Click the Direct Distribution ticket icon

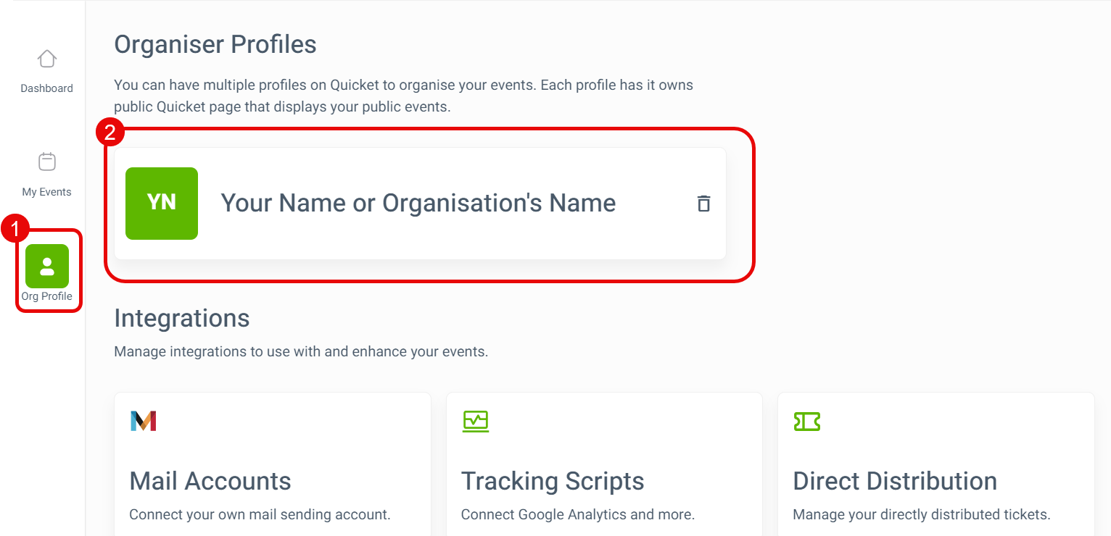tap(807, 422)
